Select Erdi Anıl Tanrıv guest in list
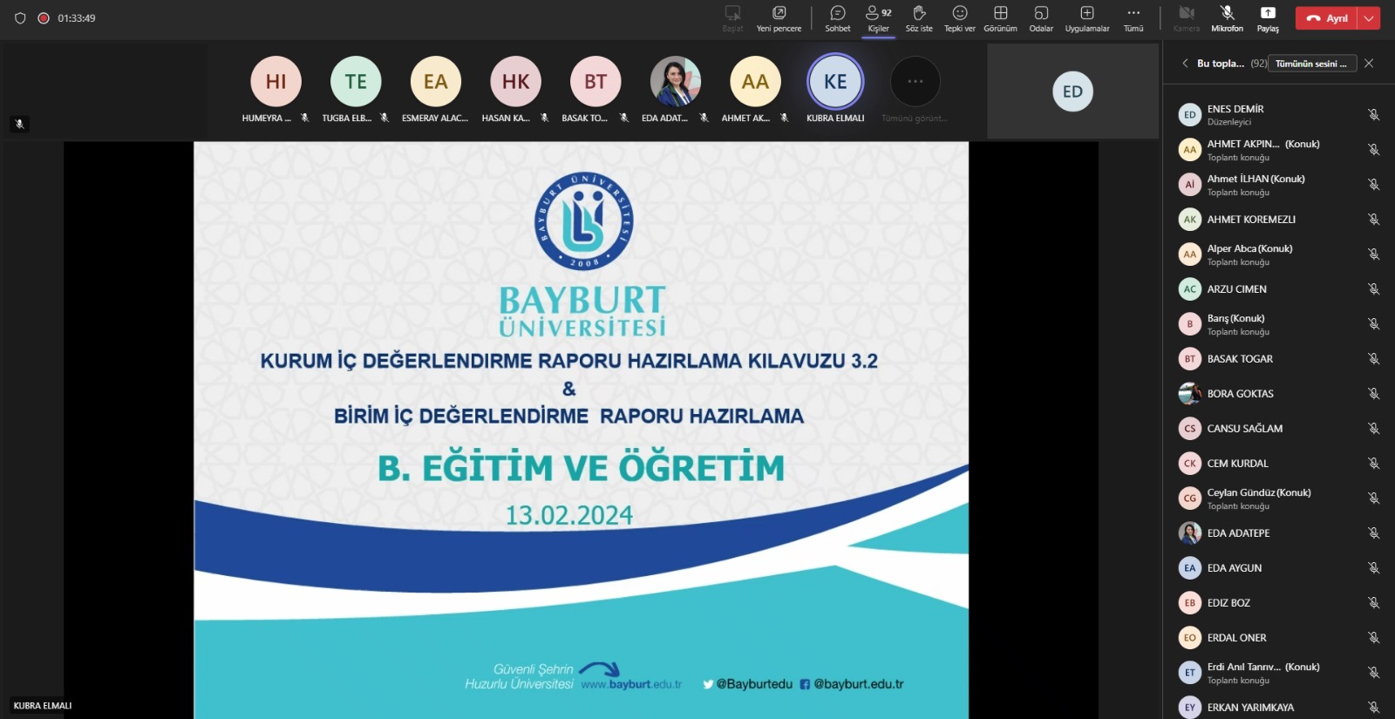 tap(1279, 673)
